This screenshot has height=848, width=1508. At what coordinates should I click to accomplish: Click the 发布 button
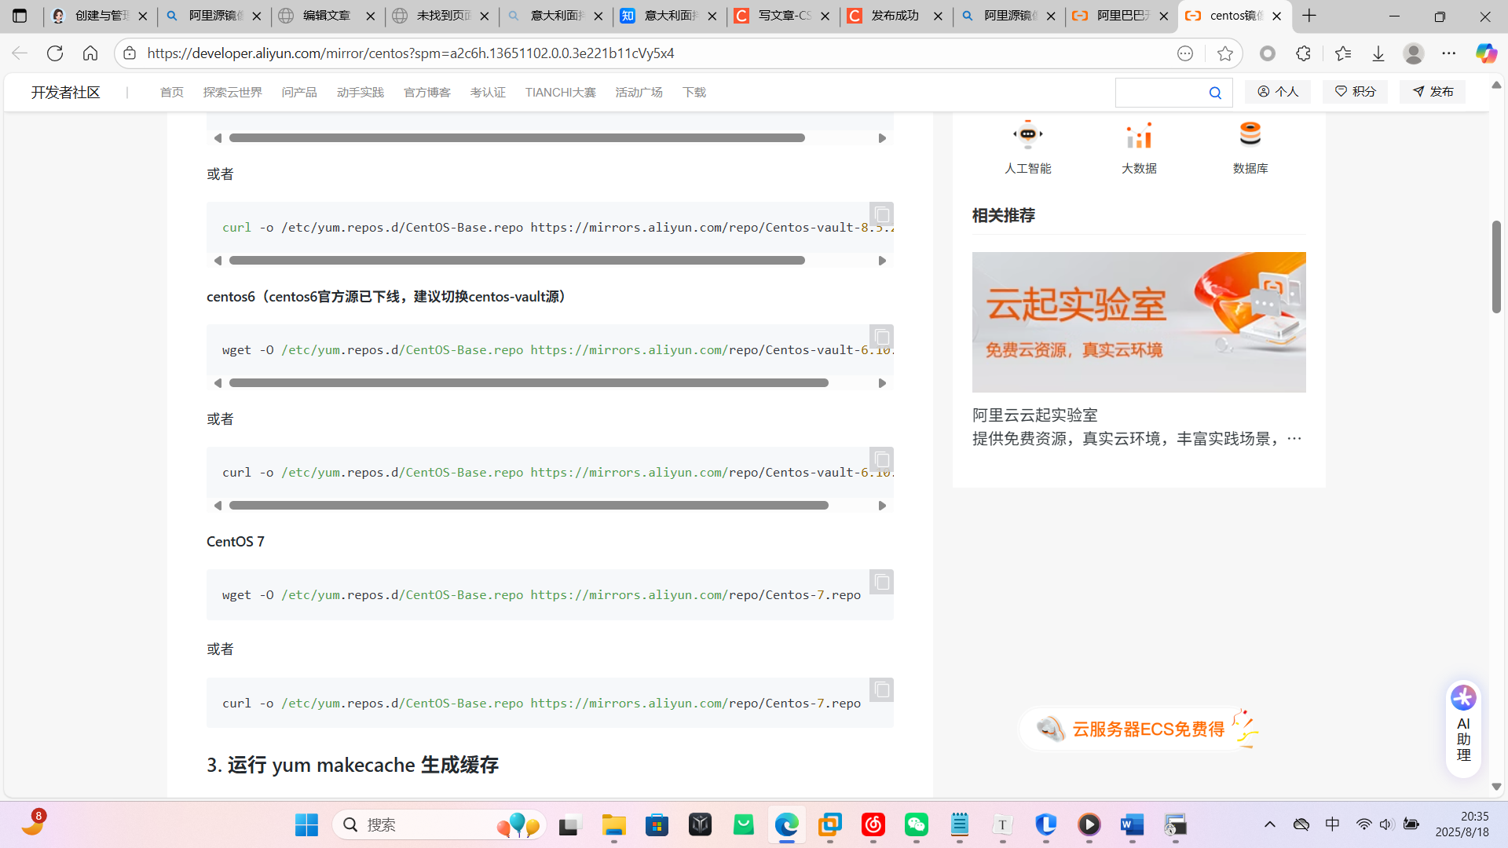(1433, 92)
